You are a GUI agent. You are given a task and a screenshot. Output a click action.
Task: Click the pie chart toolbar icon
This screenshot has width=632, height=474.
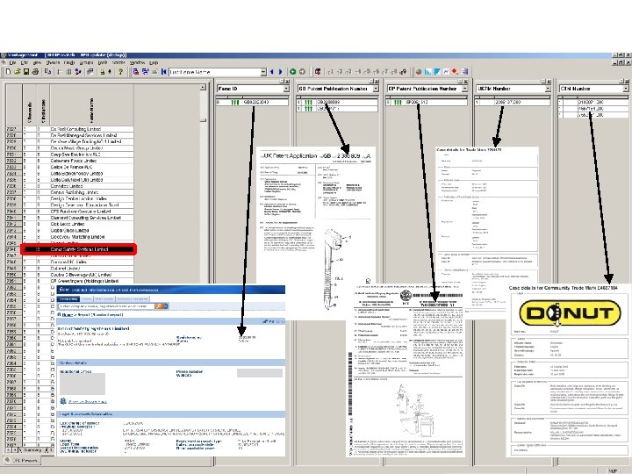tap(419, 72)
